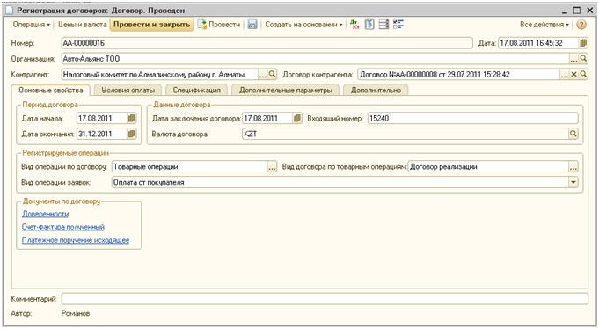Open the Все действия dropdown menu

click(544, 25)
